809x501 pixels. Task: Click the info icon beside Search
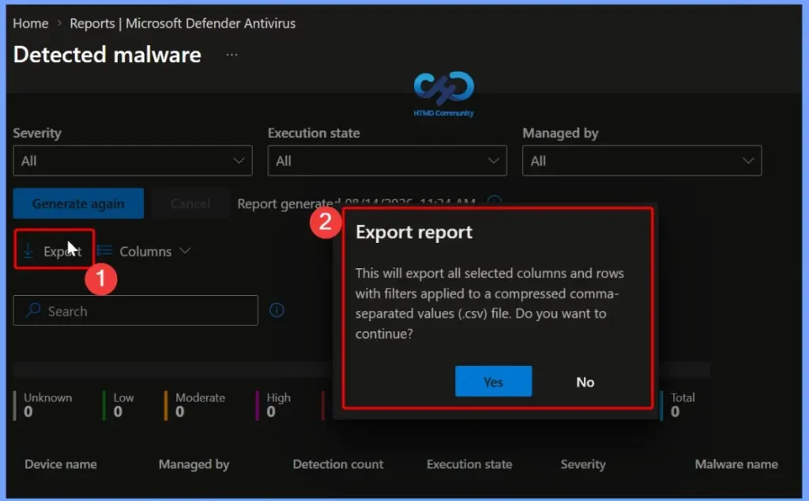277,310
